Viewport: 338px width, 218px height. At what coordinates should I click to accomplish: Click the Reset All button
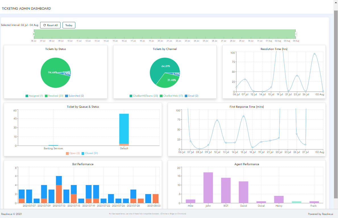point(50,25)
